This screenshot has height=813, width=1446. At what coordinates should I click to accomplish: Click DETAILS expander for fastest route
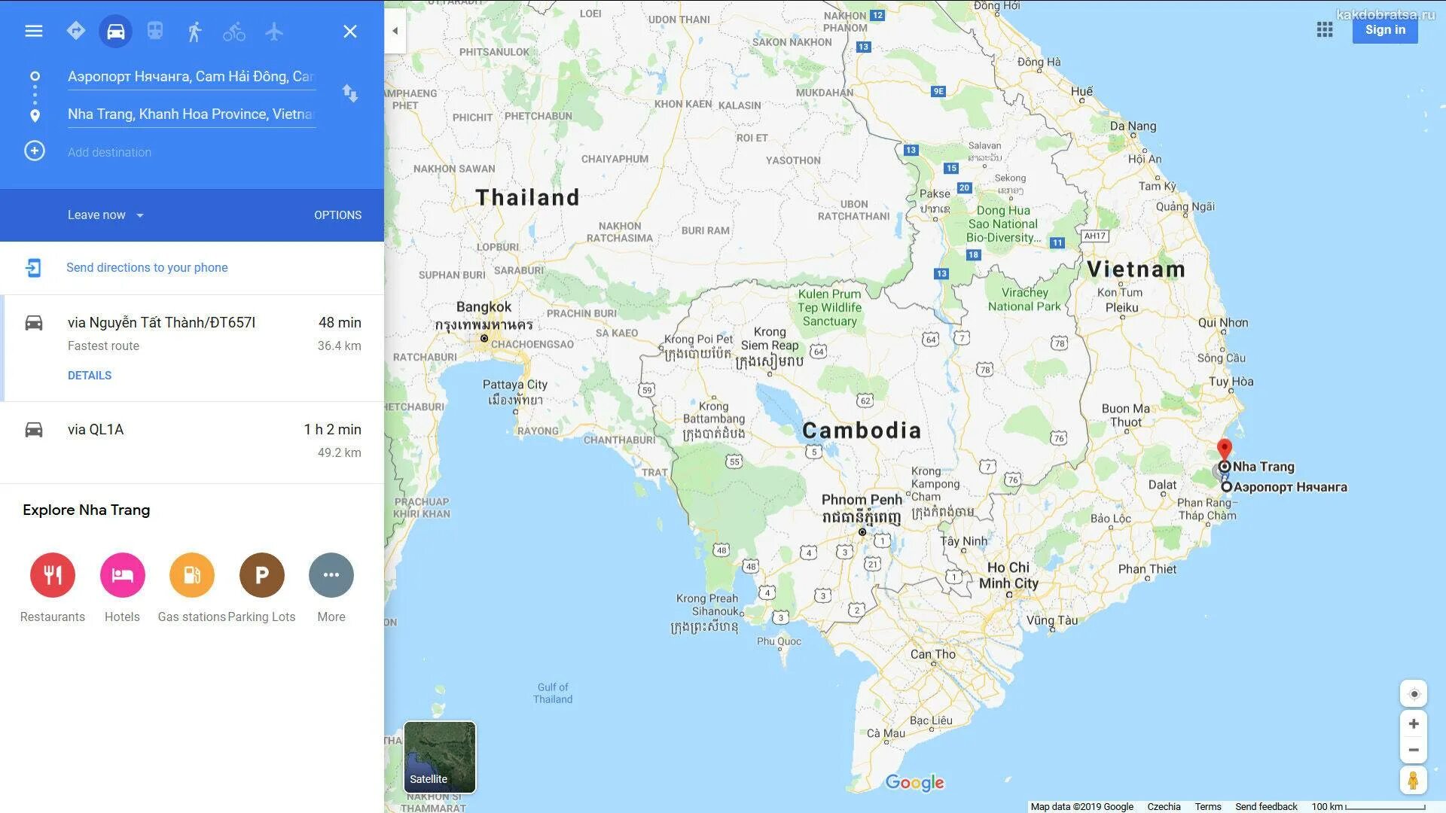88,375
